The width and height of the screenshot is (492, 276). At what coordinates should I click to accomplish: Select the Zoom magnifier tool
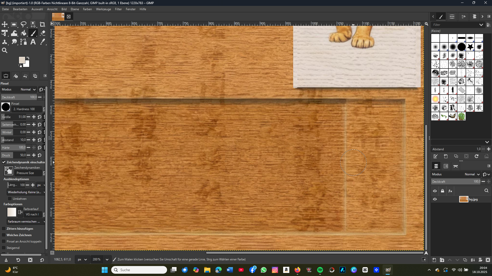[5, 51]
